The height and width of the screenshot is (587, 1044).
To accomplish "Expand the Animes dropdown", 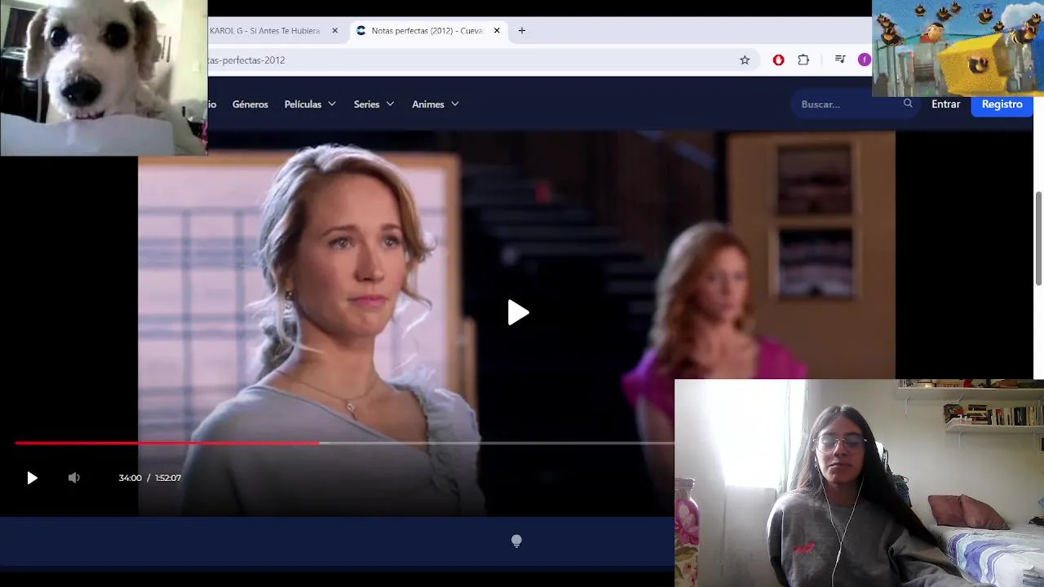I will click(x=436, y=104).
